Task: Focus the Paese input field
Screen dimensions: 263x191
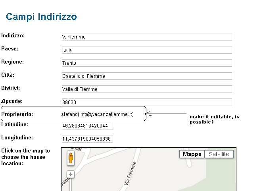Action: pos(146,50)
